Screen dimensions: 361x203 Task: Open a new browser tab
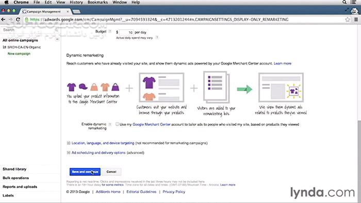[x=76, y=11]
